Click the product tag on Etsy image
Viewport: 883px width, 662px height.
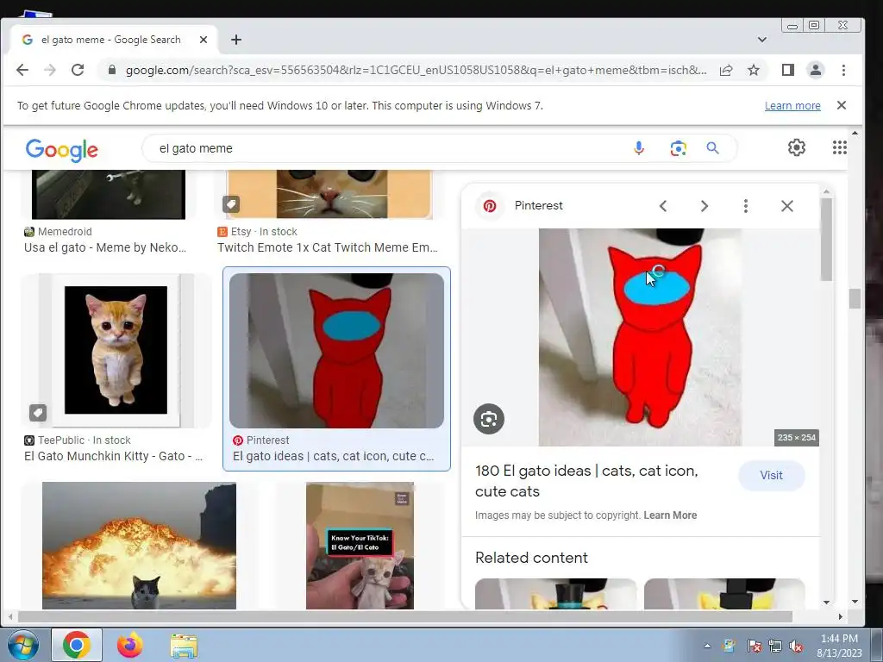pyautogui.click(x=231, y=203)
